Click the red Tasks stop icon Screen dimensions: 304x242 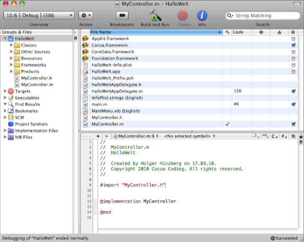182,16
